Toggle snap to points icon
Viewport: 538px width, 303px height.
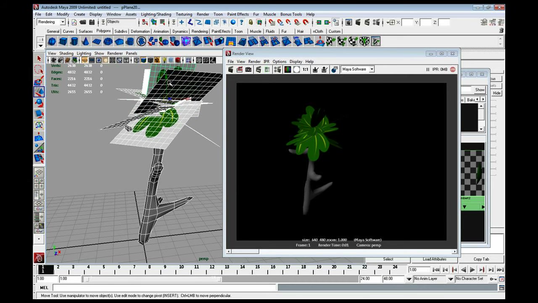[x=289, y=22]
